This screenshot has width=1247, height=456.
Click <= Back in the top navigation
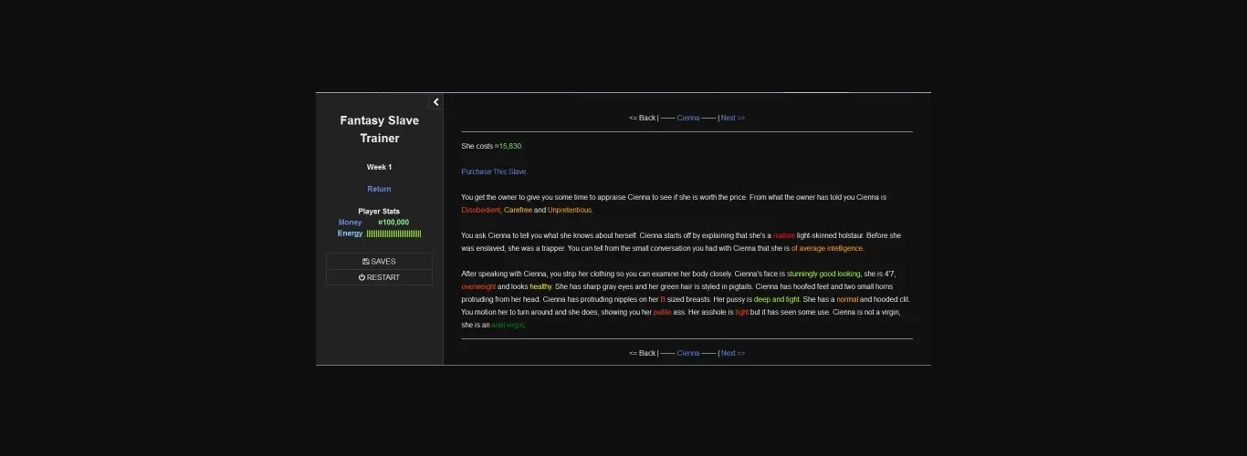pos(642,118)
